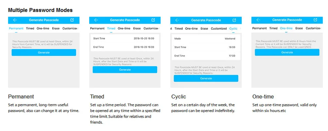Tap back arrow in Permanent passcode screen

click(x=15, y=20)
